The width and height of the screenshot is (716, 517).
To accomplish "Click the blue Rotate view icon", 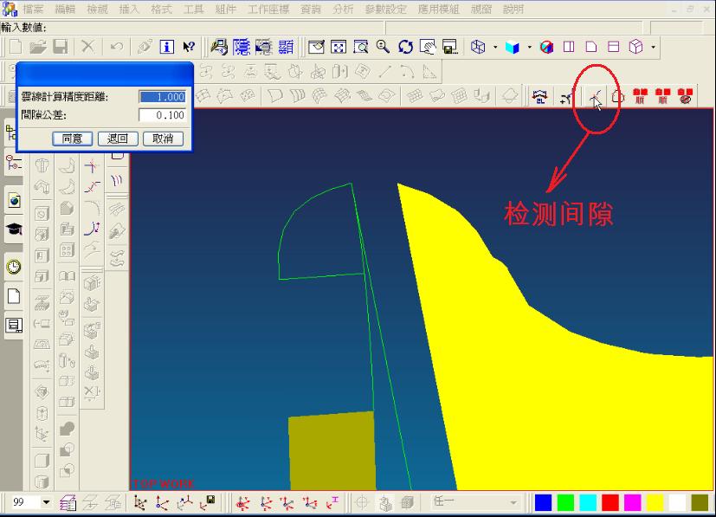I will pyautogui.click(x=405, y=47).
